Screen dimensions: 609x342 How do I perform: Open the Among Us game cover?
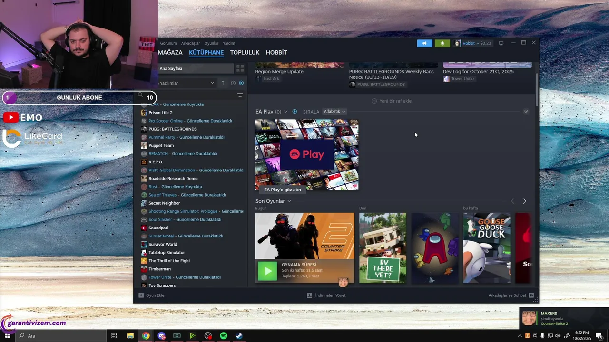coord(435,248)
